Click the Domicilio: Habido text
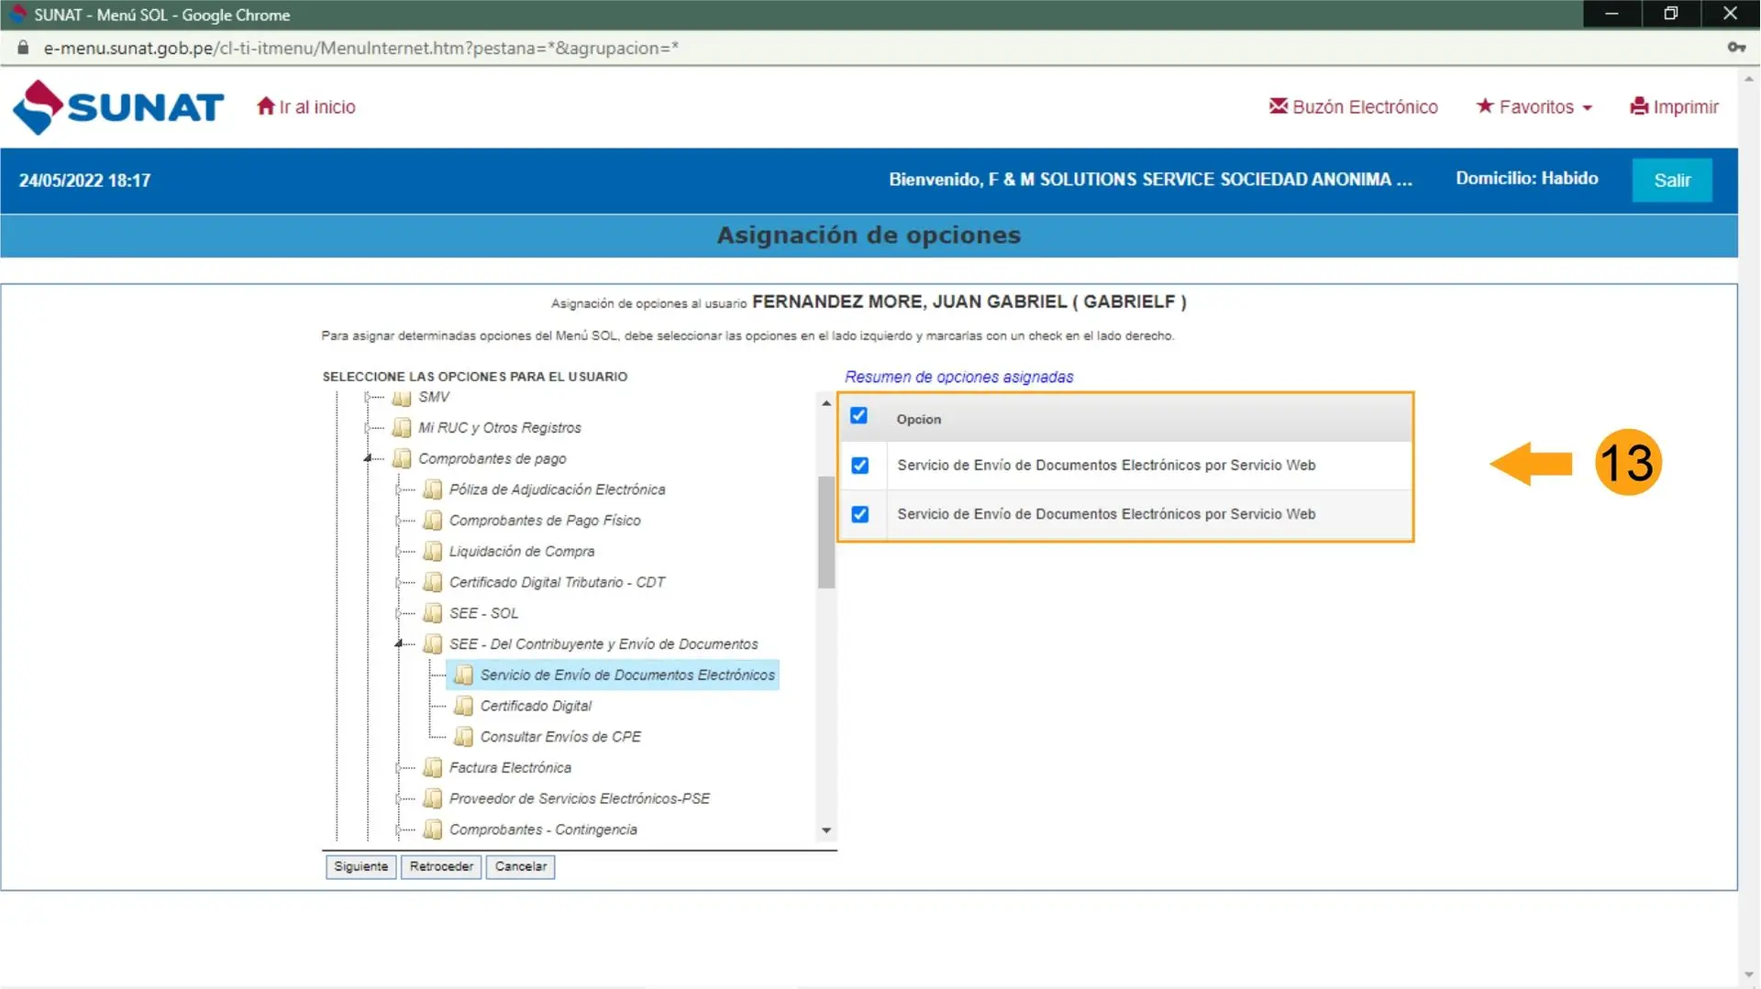 1526,179
